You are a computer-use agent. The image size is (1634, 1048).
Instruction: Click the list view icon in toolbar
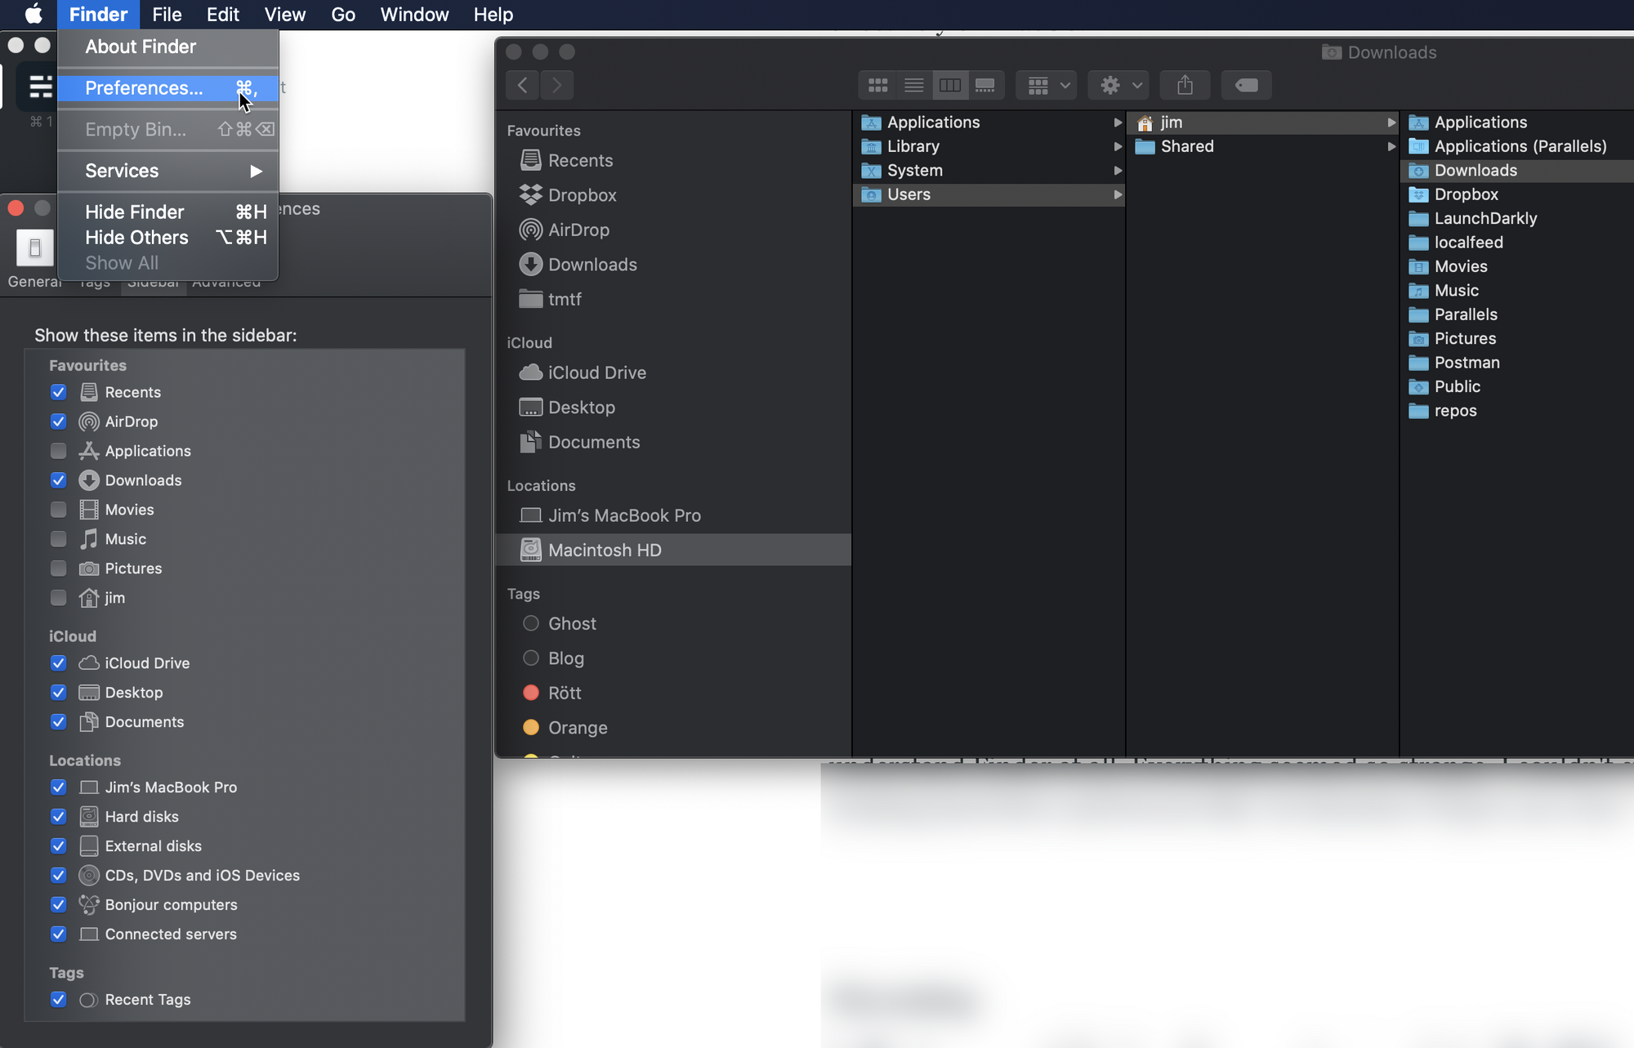pos(913,85)
